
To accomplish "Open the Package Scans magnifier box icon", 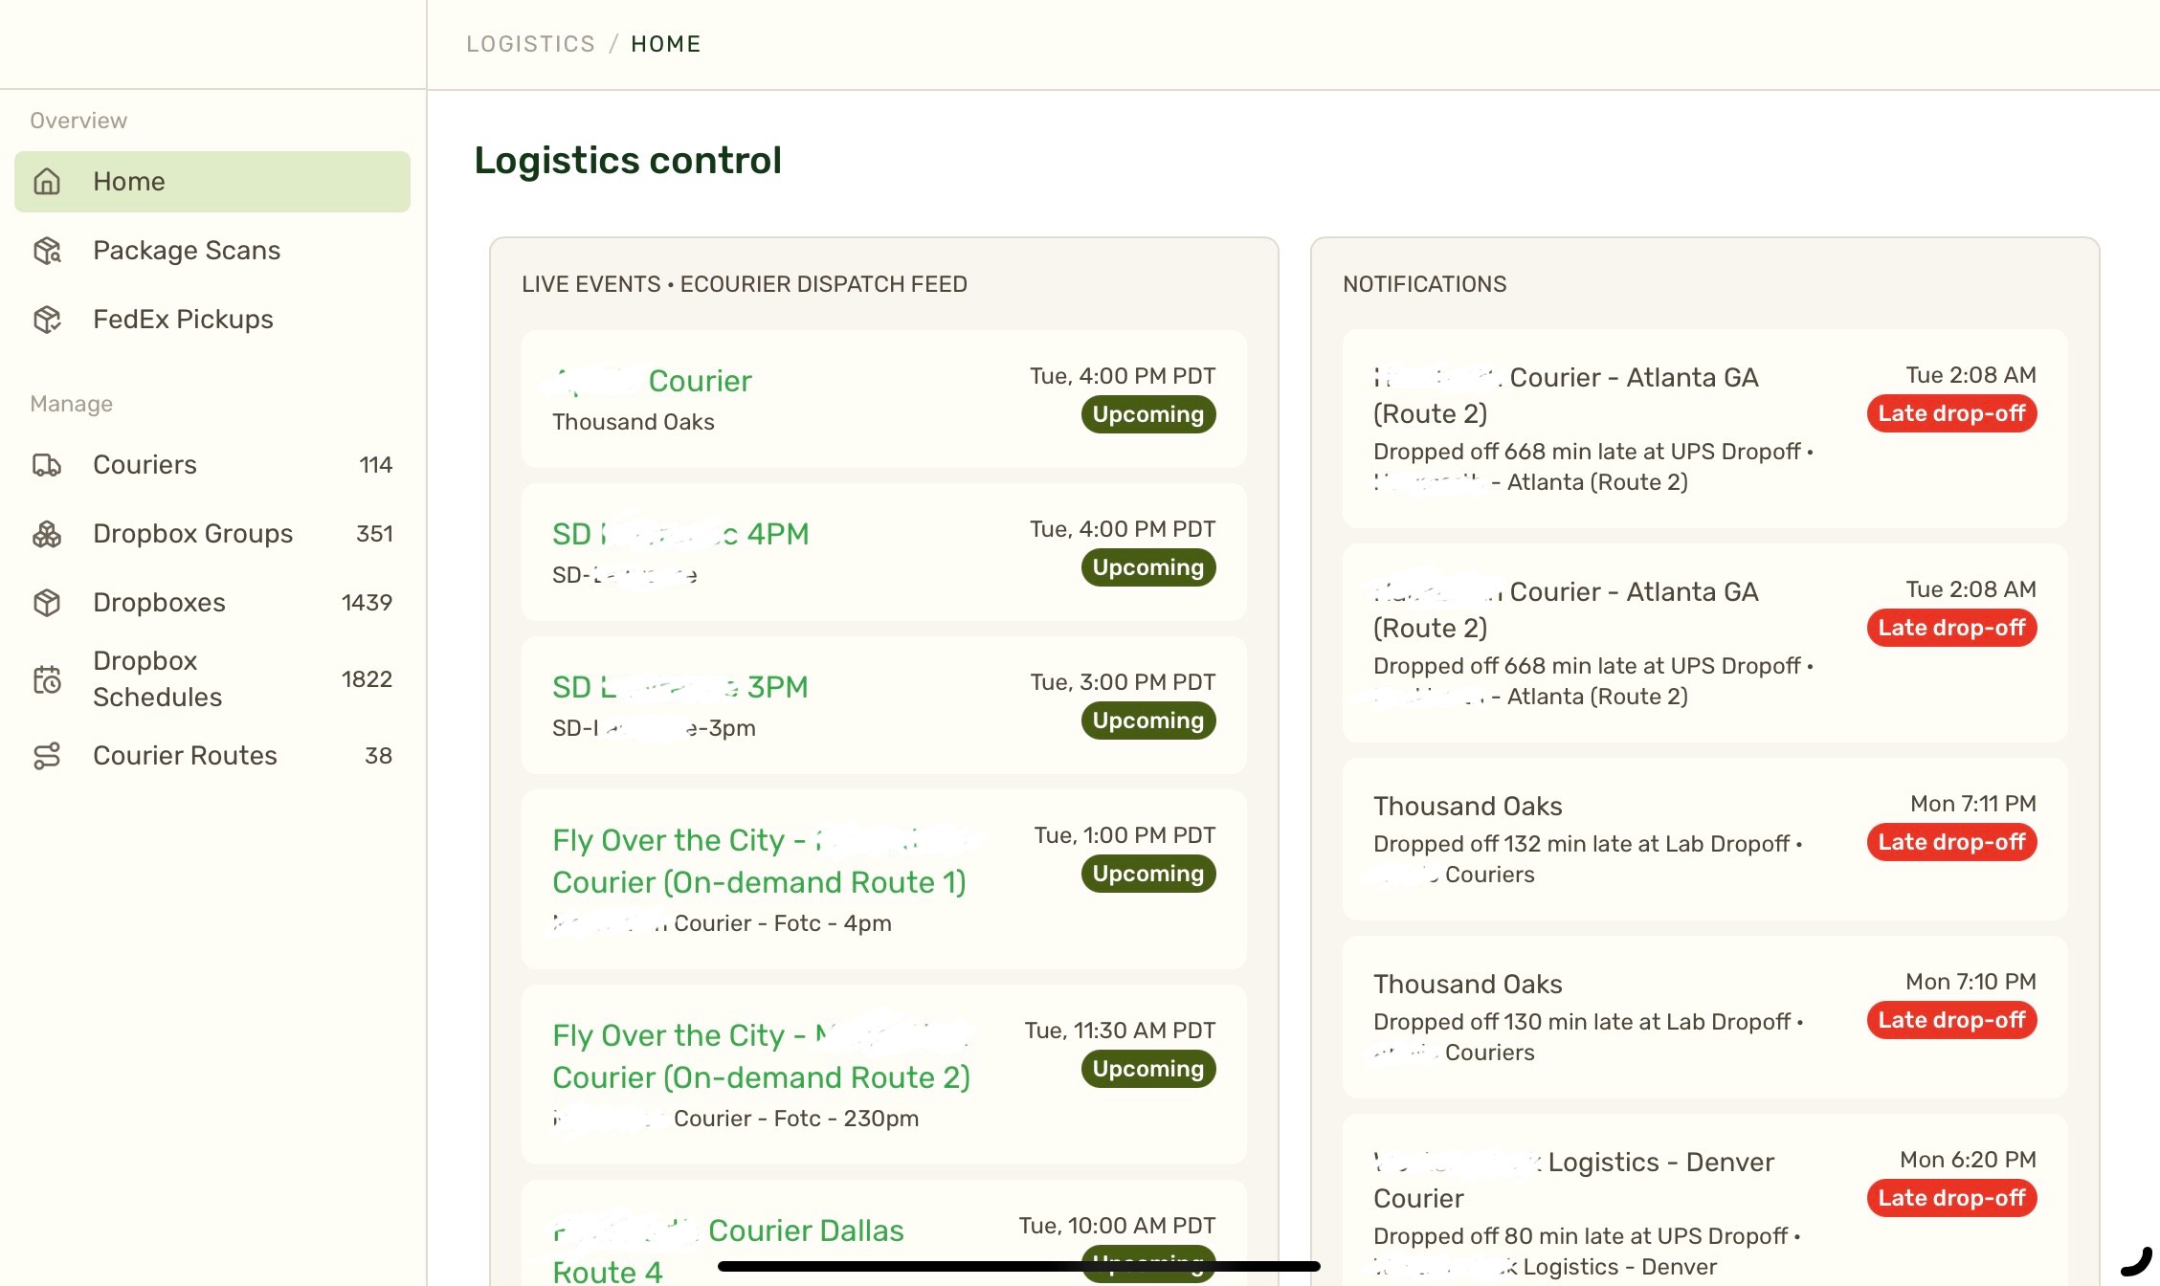I will point(47,251).
